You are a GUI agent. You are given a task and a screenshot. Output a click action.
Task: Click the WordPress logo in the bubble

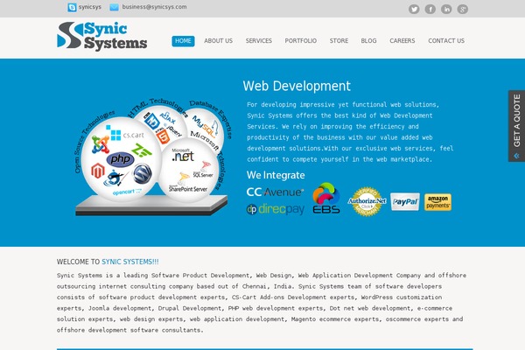(x=143, y=173)
